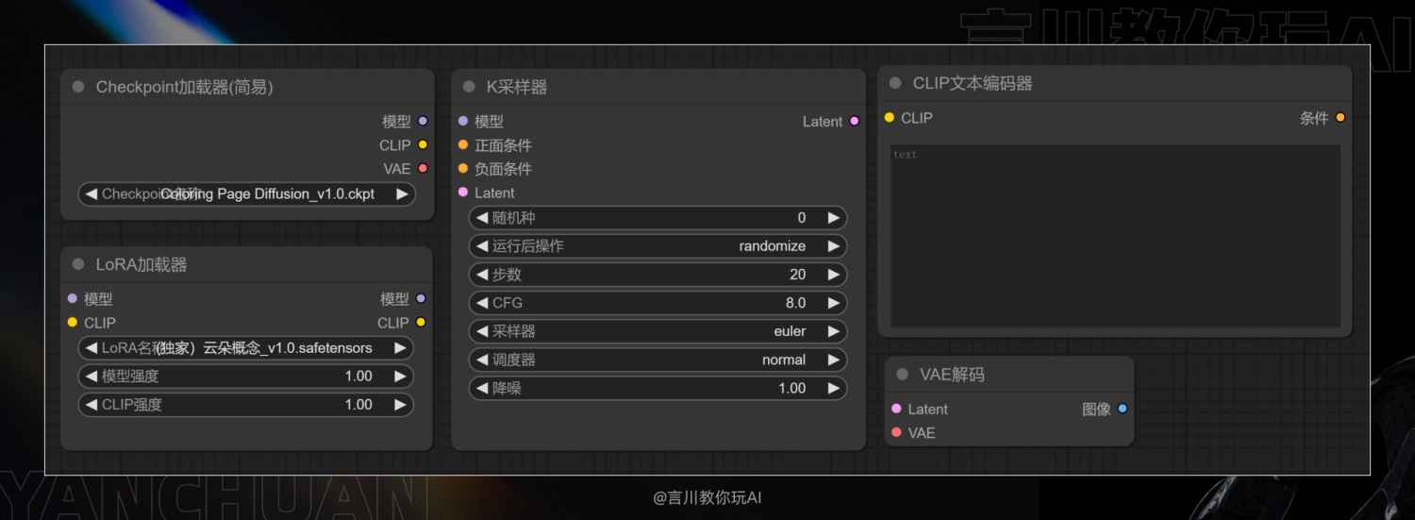Collapse the VAE解码 node using its title dot
The image size is (1415, 520).
[902, 375]
